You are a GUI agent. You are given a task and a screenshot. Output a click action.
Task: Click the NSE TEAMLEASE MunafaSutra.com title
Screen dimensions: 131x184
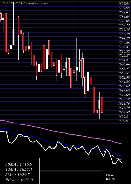pyautogui.click(x=25, y=3)
